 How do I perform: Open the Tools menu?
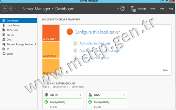153,9
